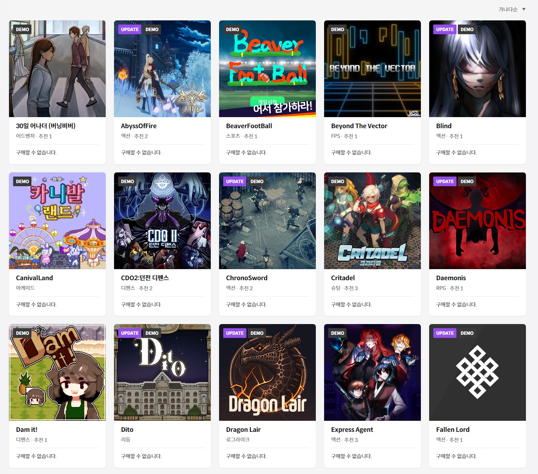Viewport: 538px width, 474px height.
Task: Click the UPDATE badge on AbyssOfFire
Action: [130, 29]
